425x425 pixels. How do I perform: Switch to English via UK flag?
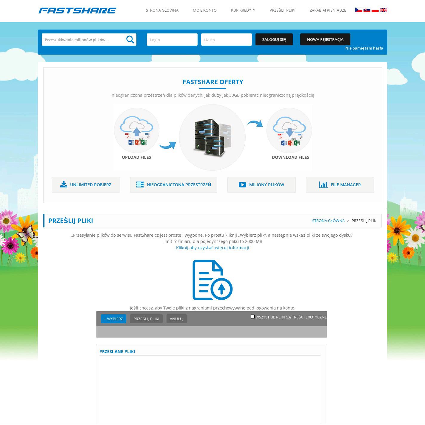tap(384, 10)
